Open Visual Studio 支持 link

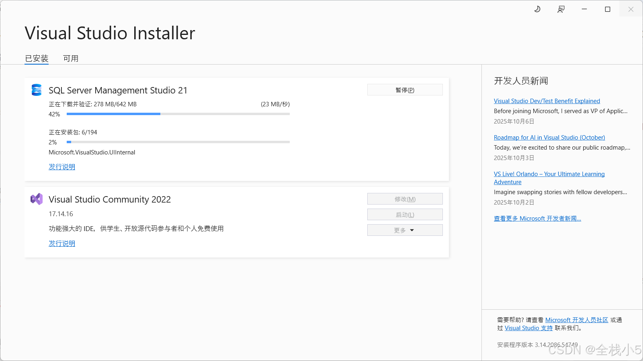point(529,328)
